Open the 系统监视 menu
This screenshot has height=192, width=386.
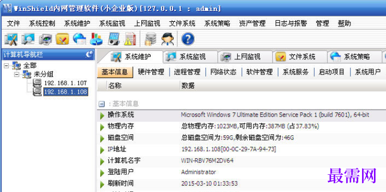click(112, 23)
